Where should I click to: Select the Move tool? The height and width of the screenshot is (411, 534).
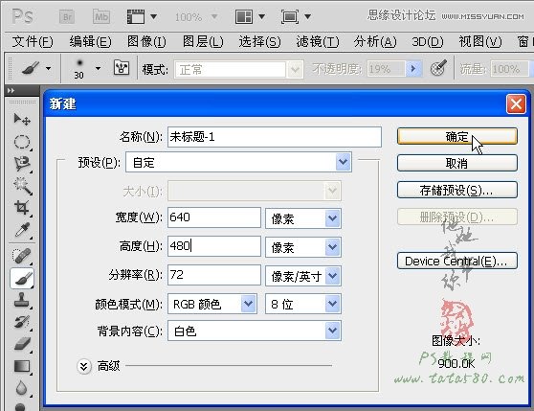(22, 120)
